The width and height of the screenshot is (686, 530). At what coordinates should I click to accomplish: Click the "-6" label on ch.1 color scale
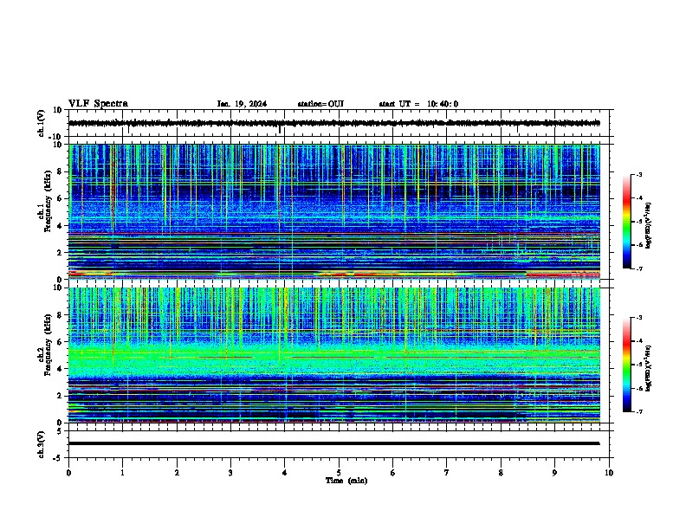(639, 245)
